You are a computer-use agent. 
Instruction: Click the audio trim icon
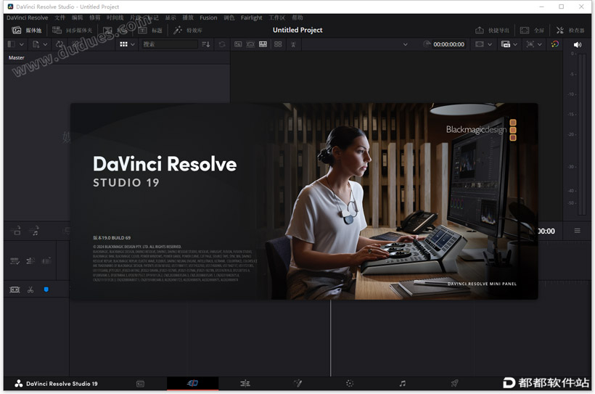[x=46, y=260]
